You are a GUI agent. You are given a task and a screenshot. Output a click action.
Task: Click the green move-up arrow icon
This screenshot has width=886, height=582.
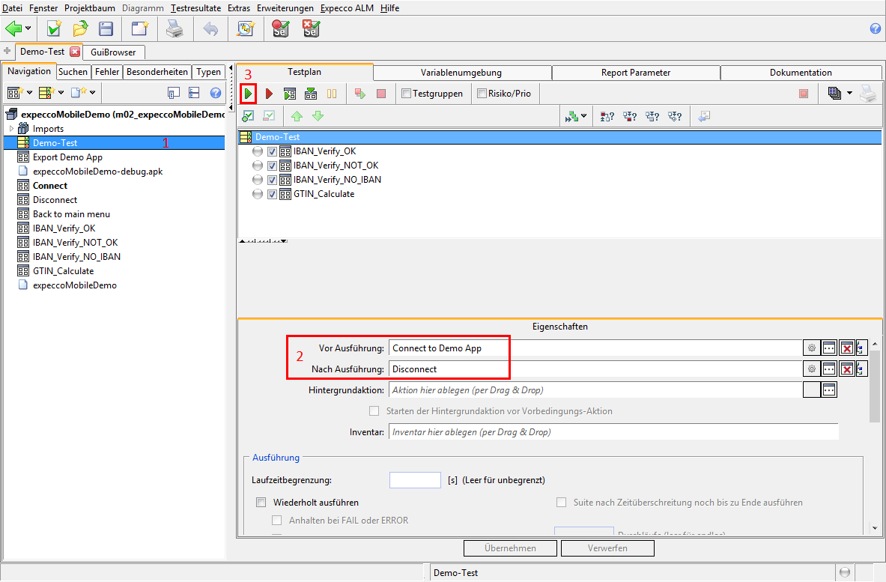pyautogui.click(x=297, y=116)
